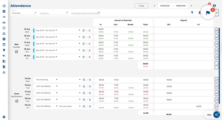This screenshot has height=120, width=222.
Task: Click the dollar icon on Euan's 15 Jun row
Action: point(90,80)
